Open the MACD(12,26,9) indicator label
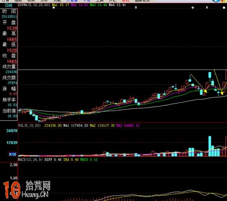 click(x=30, y=160)
